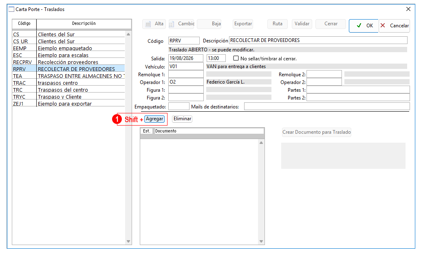Select the RECPRV Recolección proveedores row
The height and width of the screenshot is (254, 421).
pos(68,62)
